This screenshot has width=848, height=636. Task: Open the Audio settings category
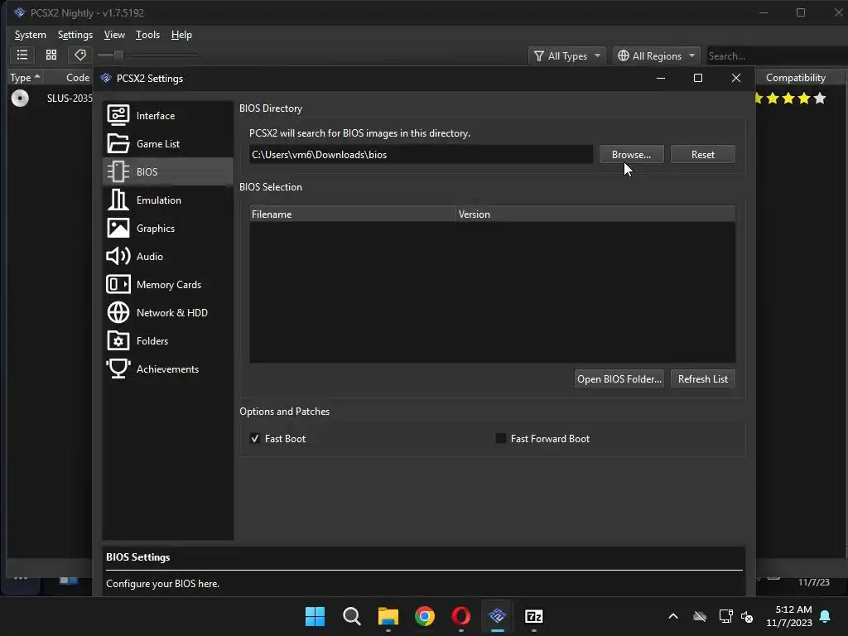pyautogui.click(x=167, y=256)
